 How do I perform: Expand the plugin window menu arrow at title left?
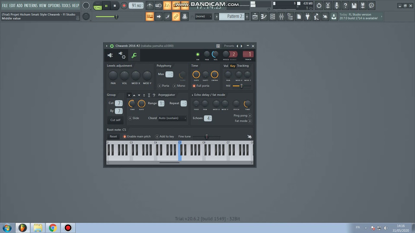click(107, 46)
